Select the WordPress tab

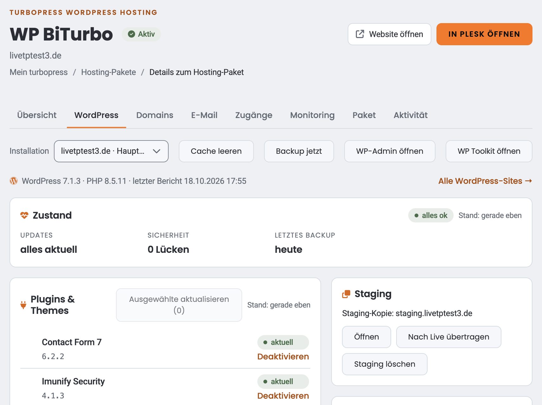tap(96, 115)
